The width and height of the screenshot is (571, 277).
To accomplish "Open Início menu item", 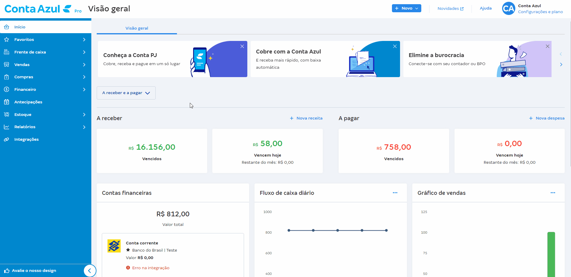I will [x=46, y=27].
